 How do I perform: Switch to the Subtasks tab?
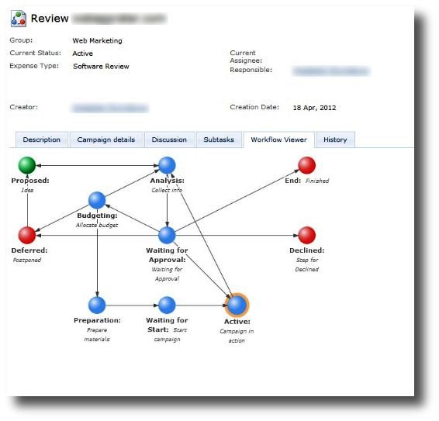tap(219, 140)
